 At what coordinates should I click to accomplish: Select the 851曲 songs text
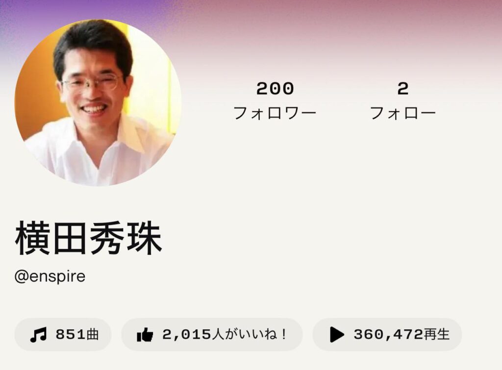[77, 335]
